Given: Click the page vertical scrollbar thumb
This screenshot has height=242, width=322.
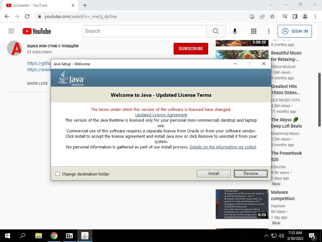Looking at the screenshot, I should click(x=319, y=100).
